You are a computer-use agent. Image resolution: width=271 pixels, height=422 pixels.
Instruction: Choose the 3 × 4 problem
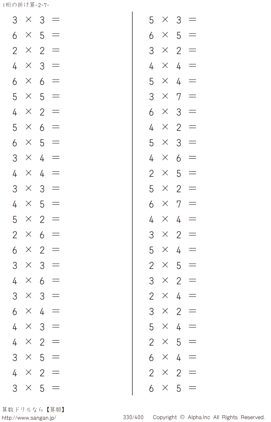36,158
